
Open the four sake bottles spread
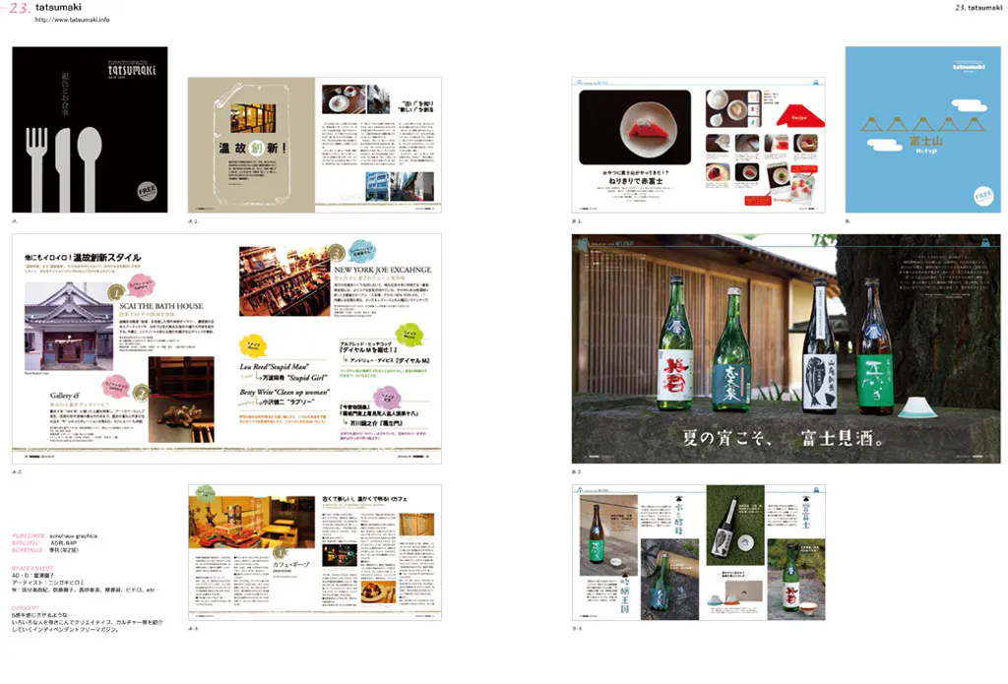[786, 348]
